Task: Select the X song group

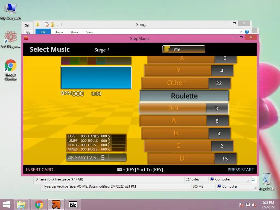Action: pyautogui.click(x=192, y=59)
